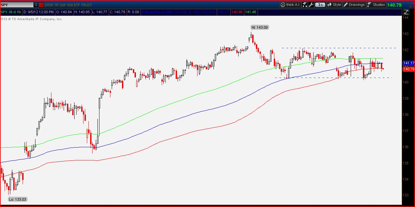Click the green 141.48 study value
This screenshot has width=415, height=207.
coord(251,12)
